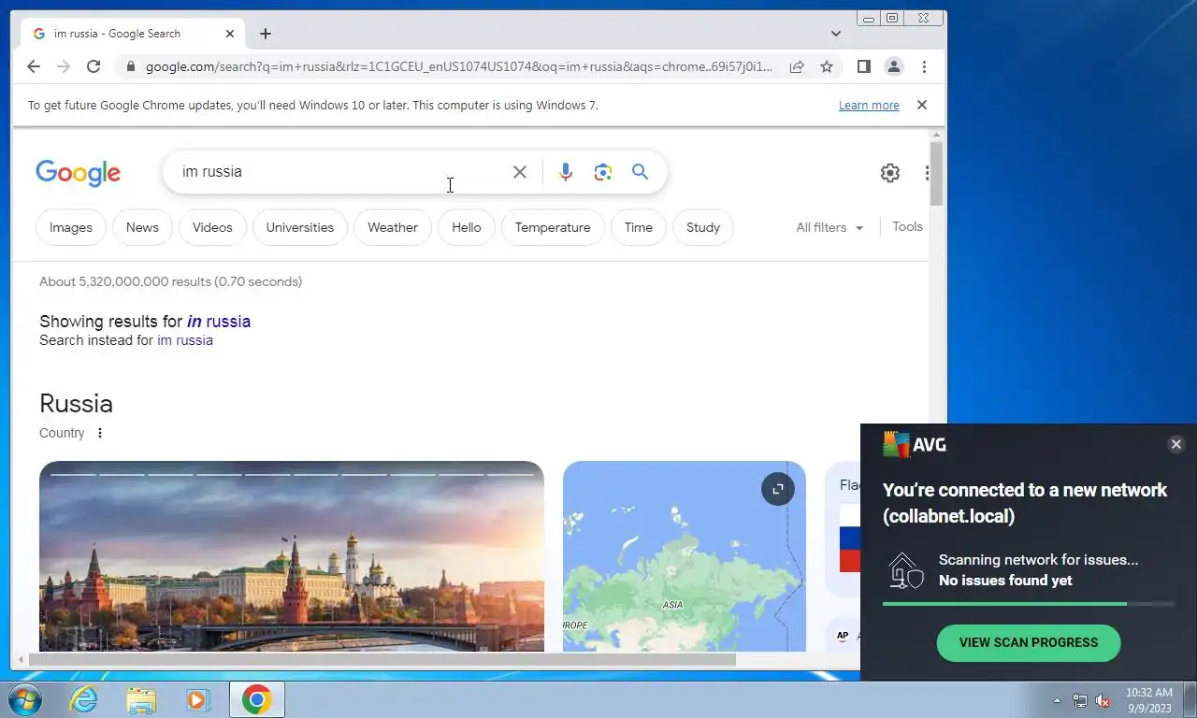The image size is (1197, 718).
Task: Open the tab search chevron
Action: [835, 34]
